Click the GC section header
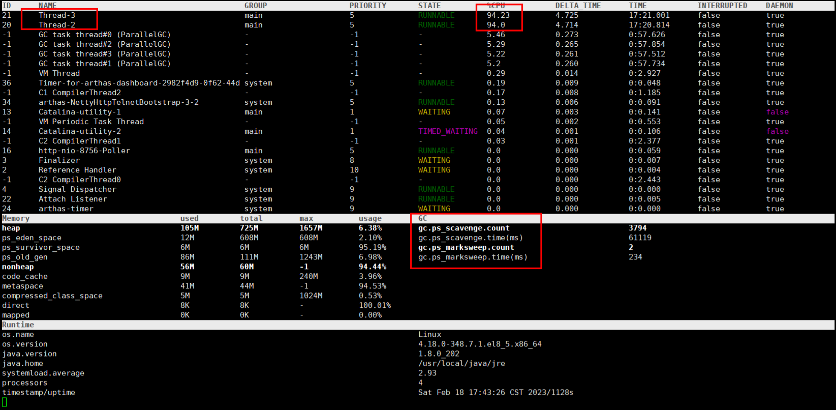Image resolution: width=836 pixels, height=410 pixels. coord(423,218)
